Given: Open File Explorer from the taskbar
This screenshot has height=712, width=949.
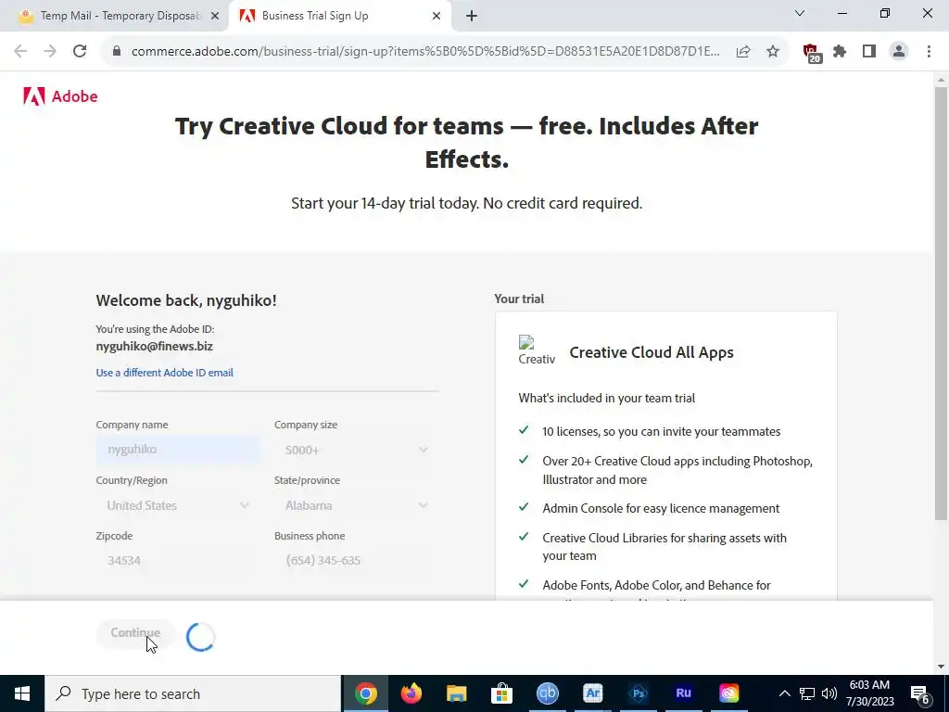Looking at the screenshot, I should [456, 693].
